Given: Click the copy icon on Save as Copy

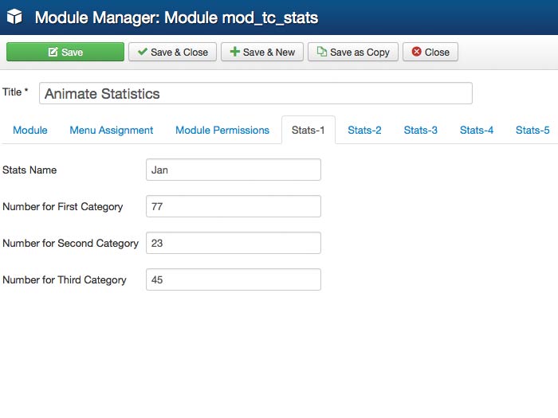Looking at the screenshot, I should pos(321,52).
